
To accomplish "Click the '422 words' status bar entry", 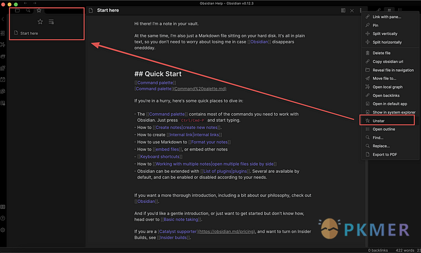I will coord(405,251).
